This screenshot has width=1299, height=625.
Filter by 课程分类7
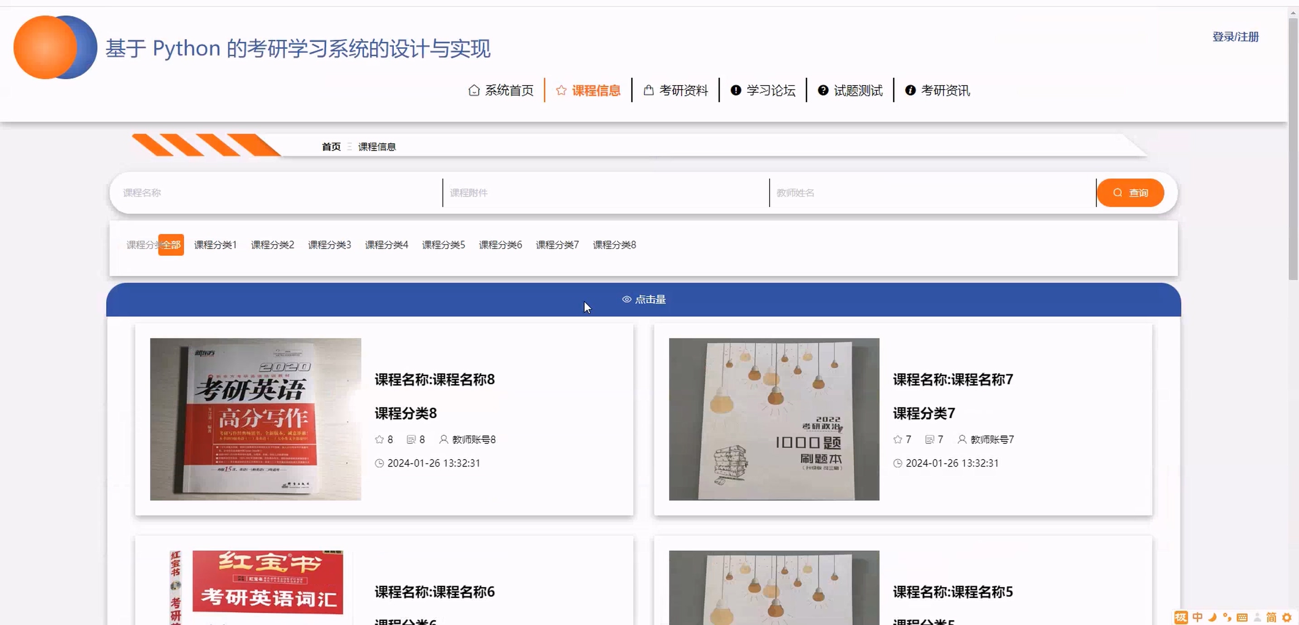[557, 245]
